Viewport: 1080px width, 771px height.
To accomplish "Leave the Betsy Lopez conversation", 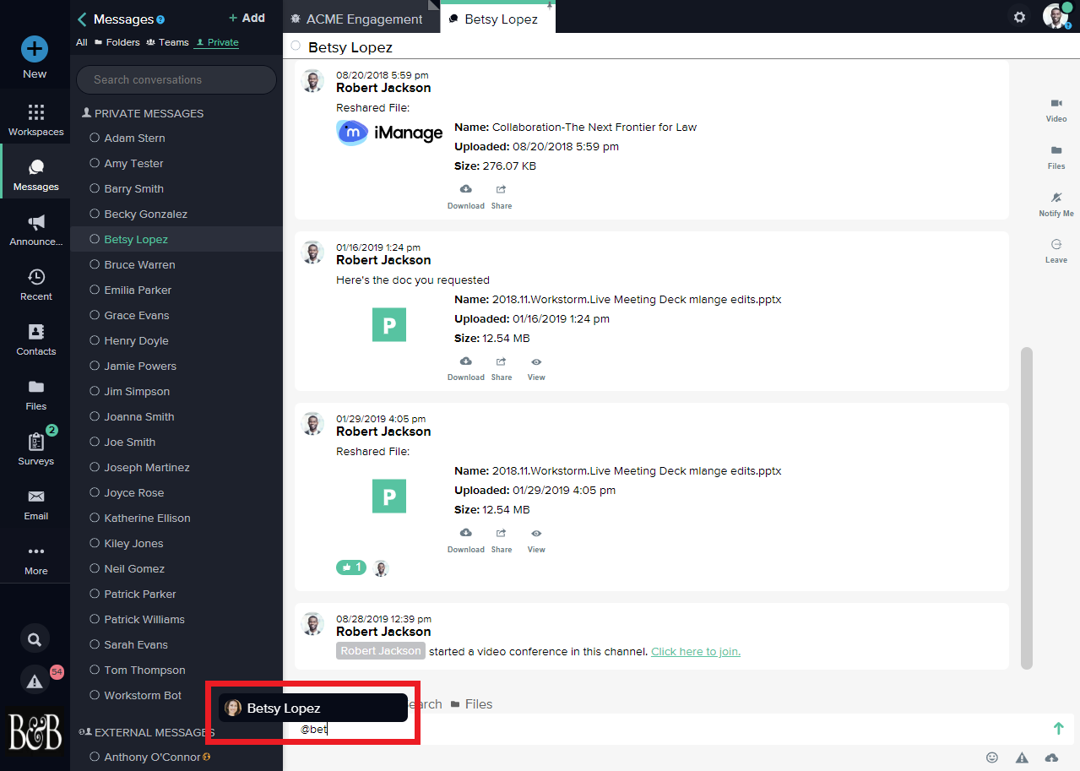I will [x=1056, y=251].
